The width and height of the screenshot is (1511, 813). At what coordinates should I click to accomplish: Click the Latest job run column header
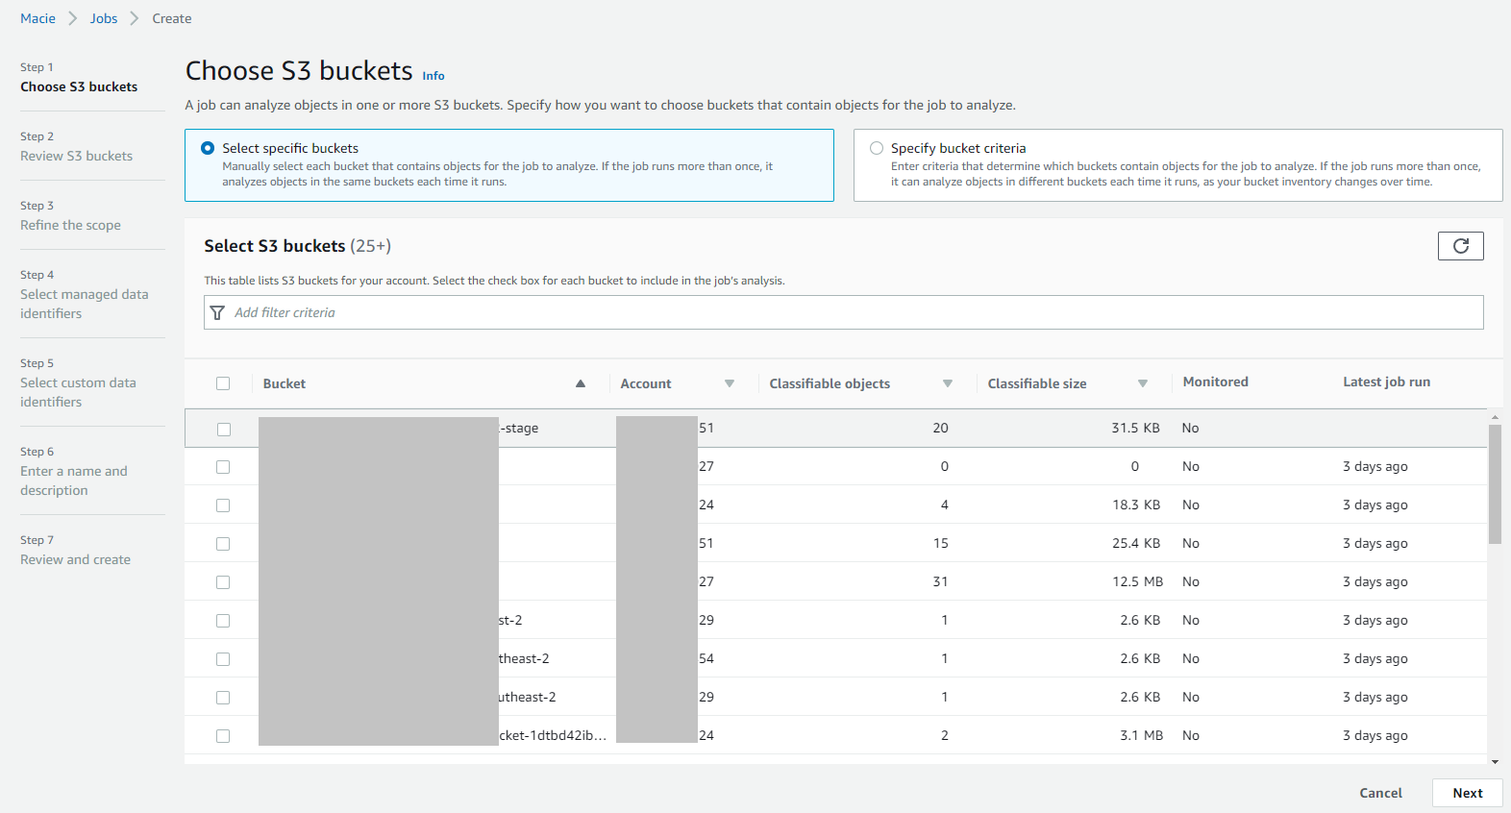[1386, 382]
